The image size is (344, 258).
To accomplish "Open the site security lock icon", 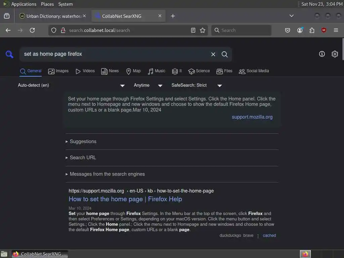I will (x=63, y=30).
